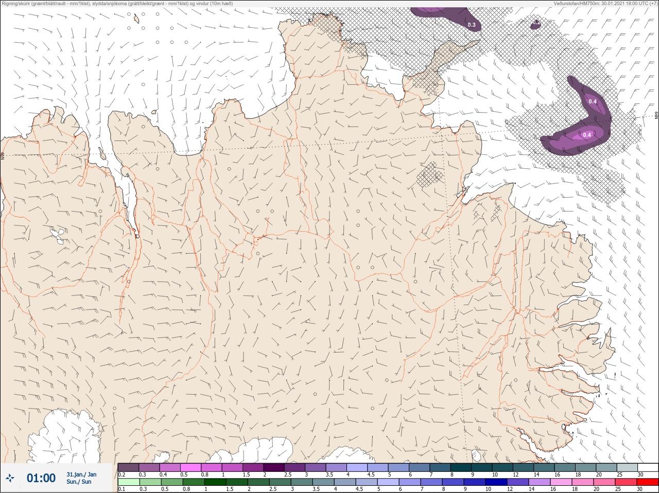Click the weather office logo beside 01:00

point(10,478)
